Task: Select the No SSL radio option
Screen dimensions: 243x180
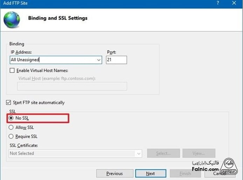Action: [x=11, y=118]
